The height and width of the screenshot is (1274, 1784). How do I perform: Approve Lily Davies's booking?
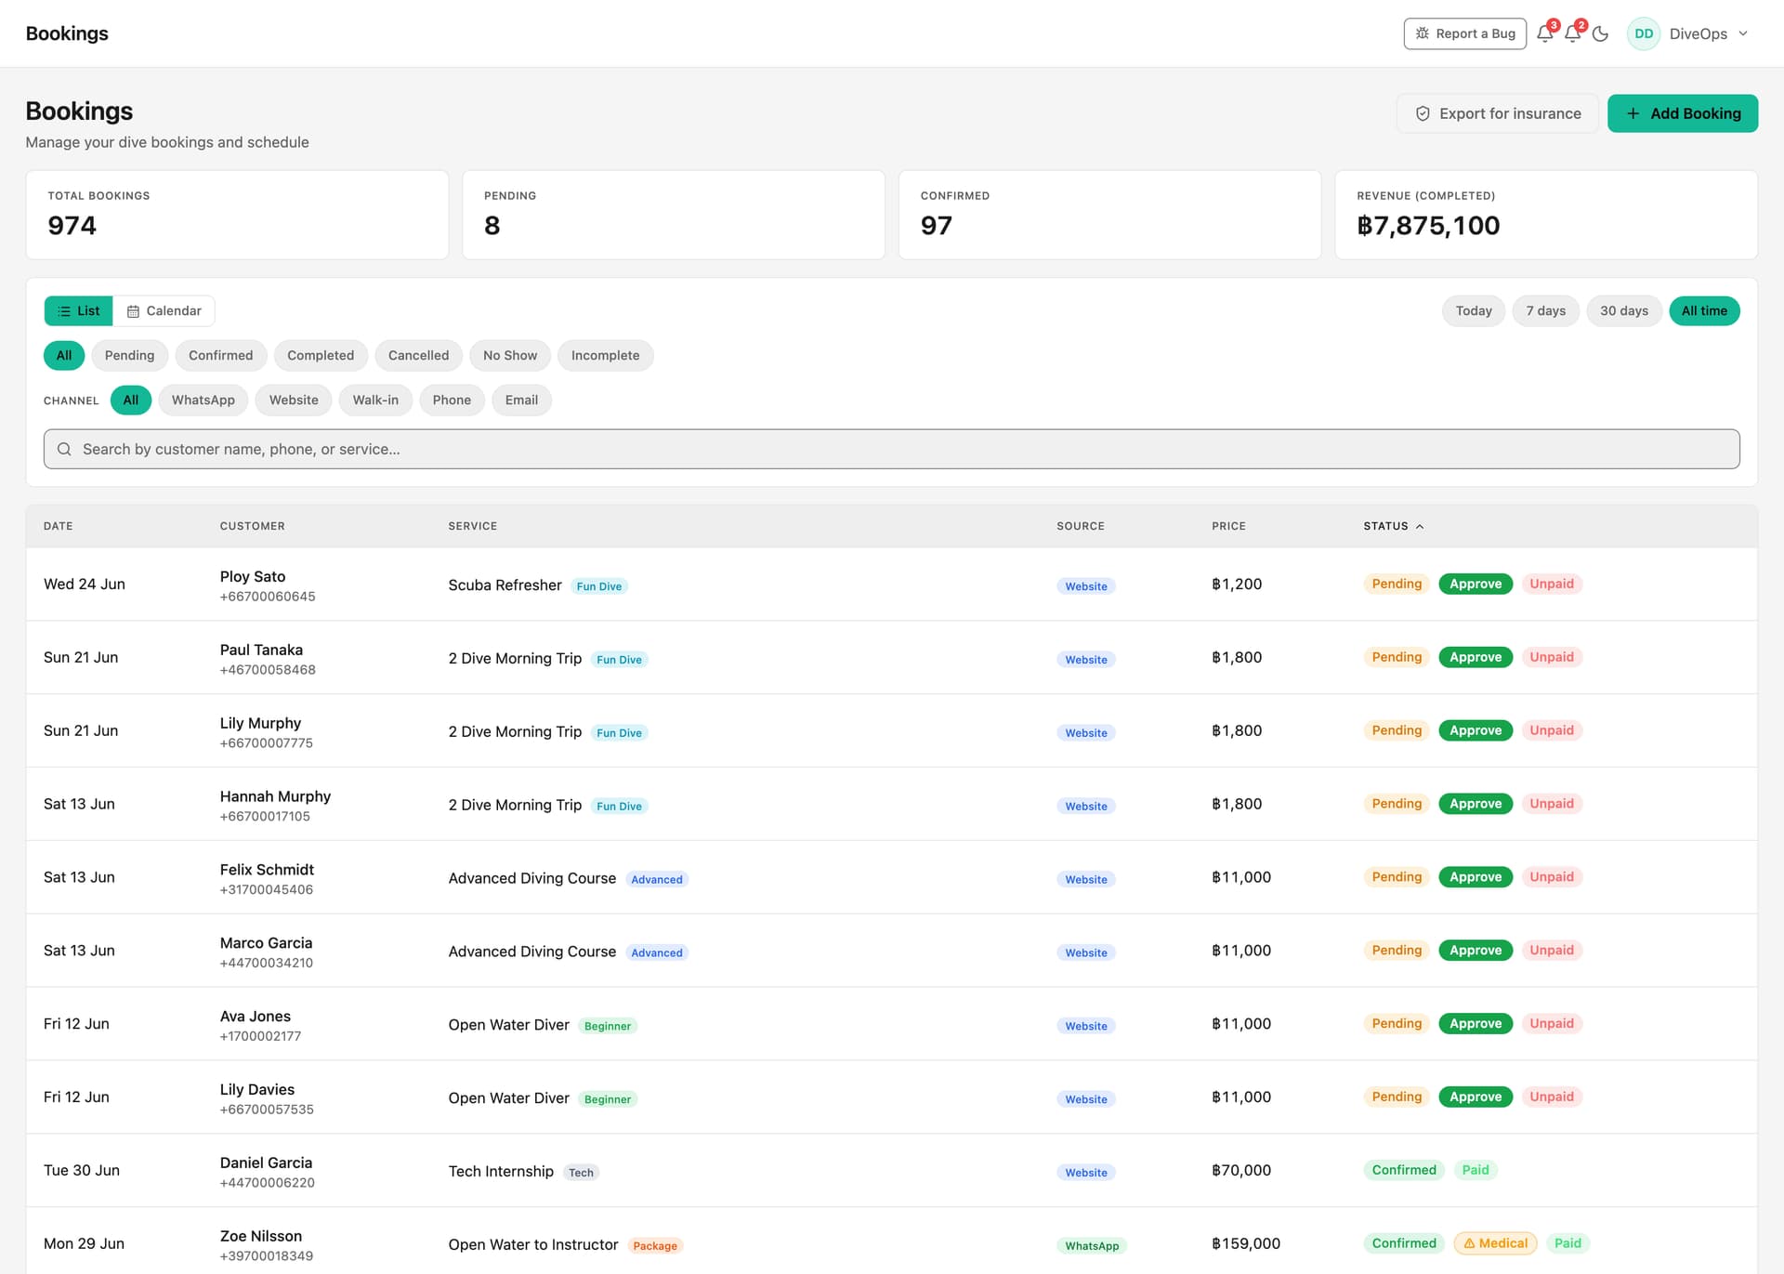(x=1475, y=1098)
